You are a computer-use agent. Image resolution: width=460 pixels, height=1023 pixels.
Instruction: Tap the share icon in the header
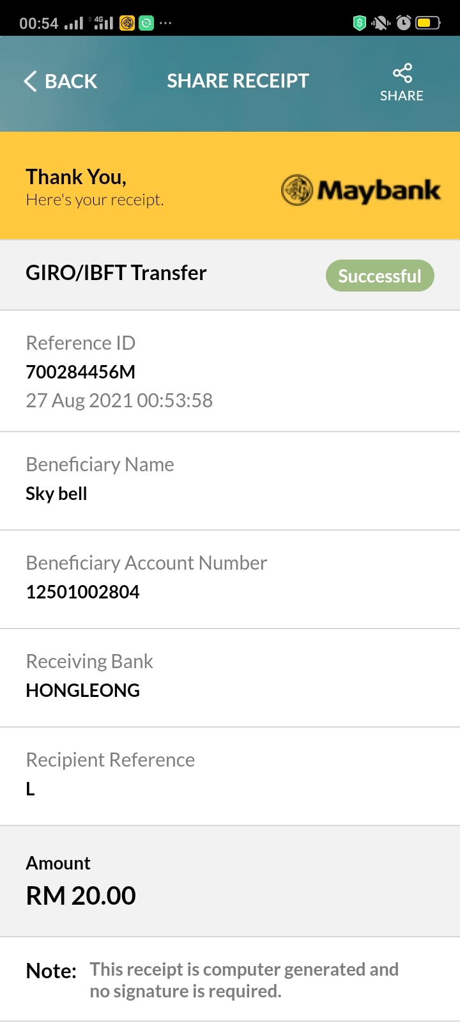click(402, 73)
